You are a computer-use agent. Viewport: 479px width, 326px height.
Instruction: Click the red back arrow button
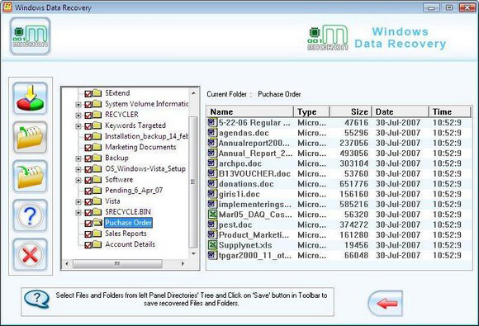point(386,303)
